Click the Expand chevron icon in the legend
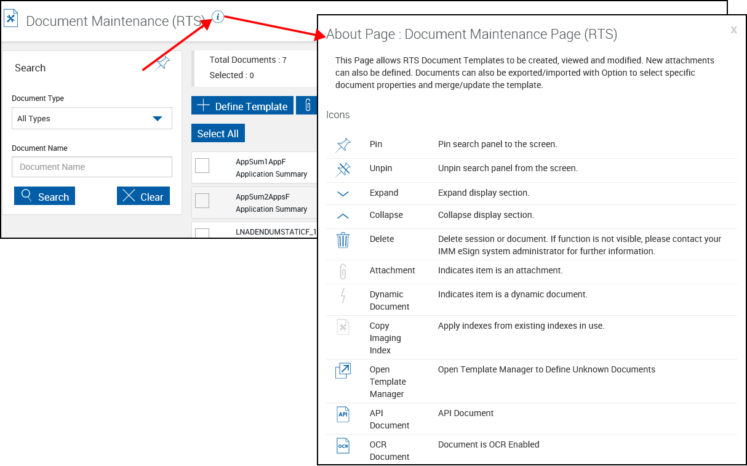Screen dimensions: 747x466 tap(343, 193)
